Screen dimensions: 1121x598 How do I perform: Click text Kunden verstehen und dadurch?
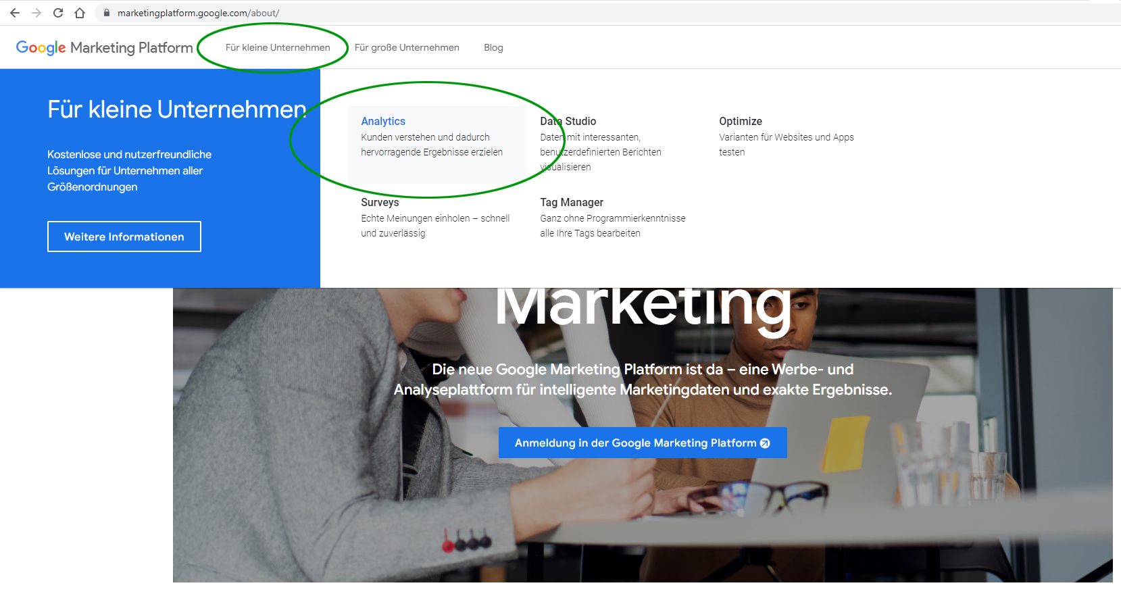click(x=425, y=137)
